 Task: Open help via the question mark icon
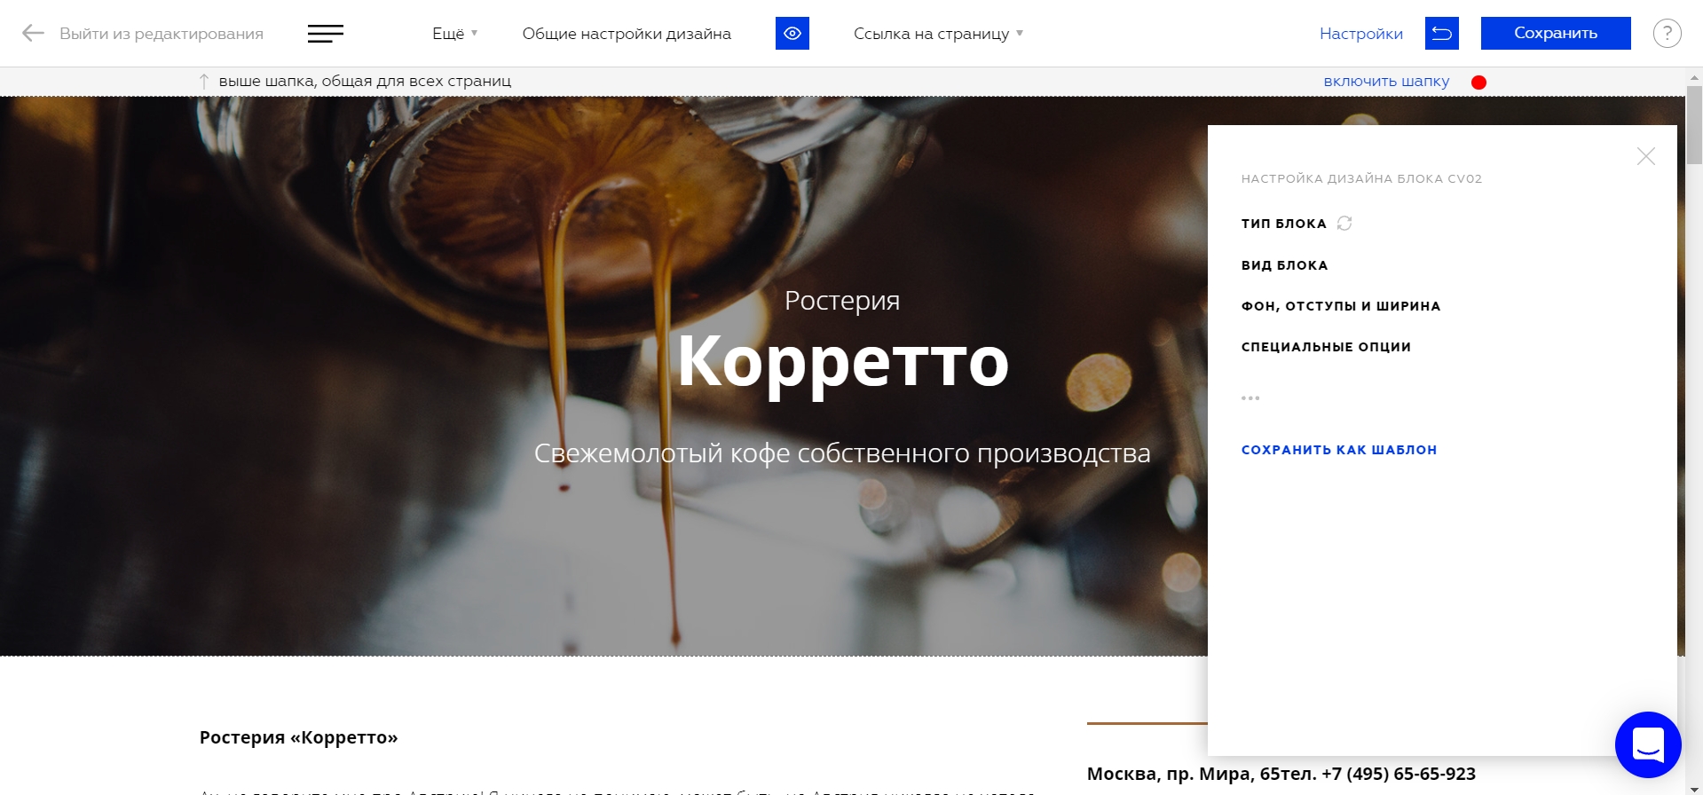(1667, 34)
